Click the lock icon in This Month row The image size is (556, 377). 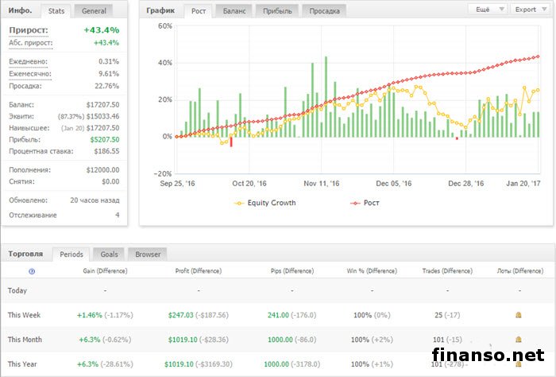point(518,339)
